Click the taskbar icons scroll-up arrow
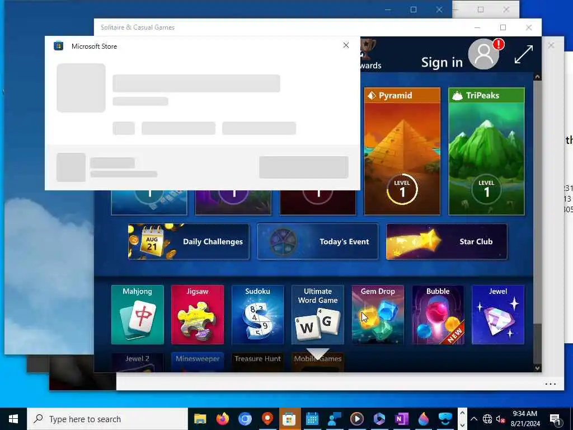573x430 pixels. coord(462,413)
